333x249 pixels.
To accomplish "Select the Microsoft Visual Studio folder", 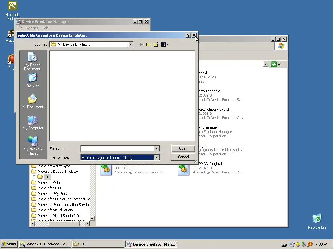I will [55, 210].
